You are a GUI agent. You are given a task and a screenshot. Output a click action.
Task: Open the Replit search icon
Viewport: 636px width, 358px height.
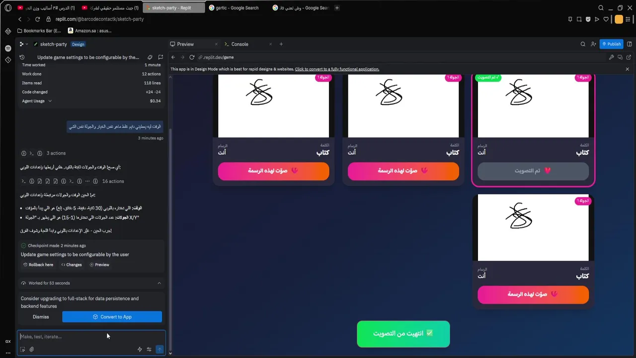click(x=583, y=44)
